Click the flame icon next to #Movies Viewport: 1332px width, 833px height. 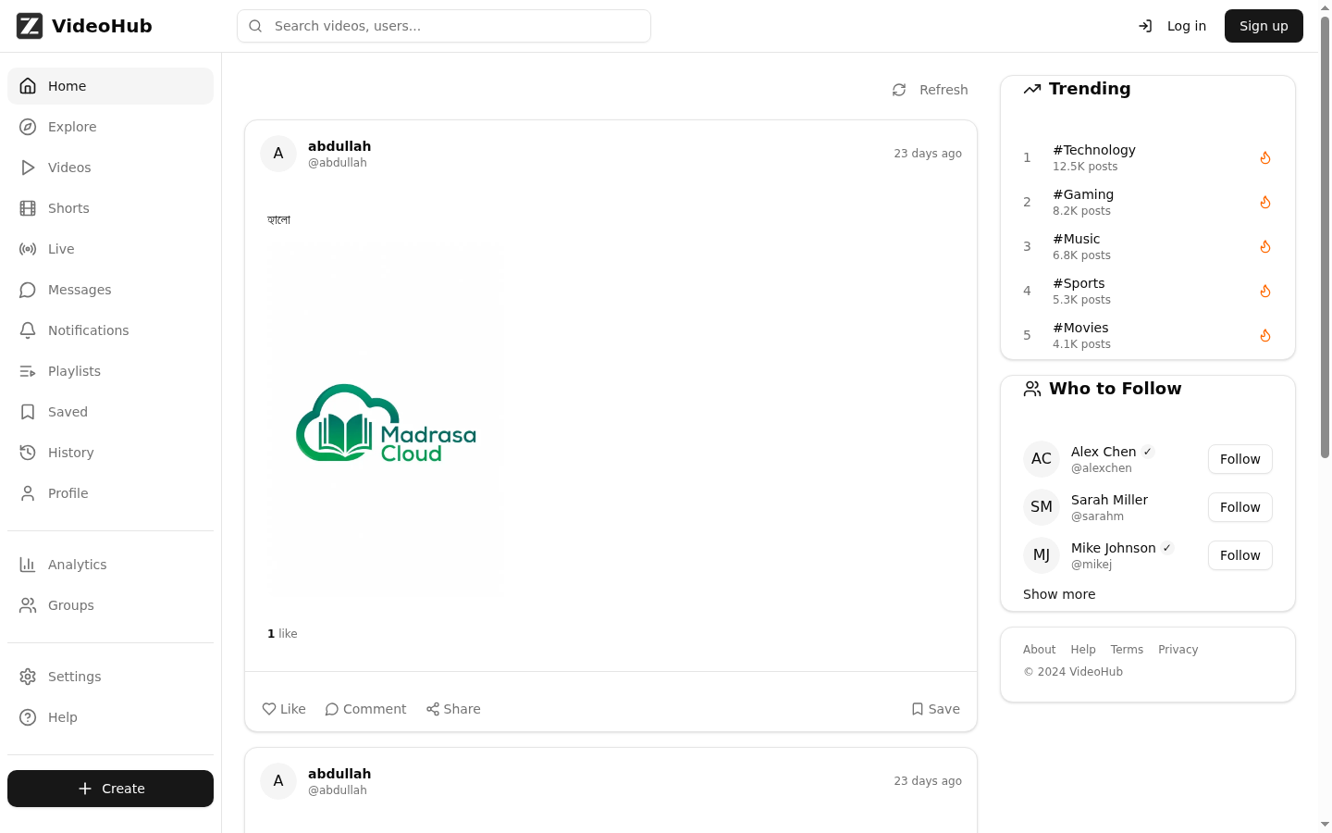(x=1265, y=335)
